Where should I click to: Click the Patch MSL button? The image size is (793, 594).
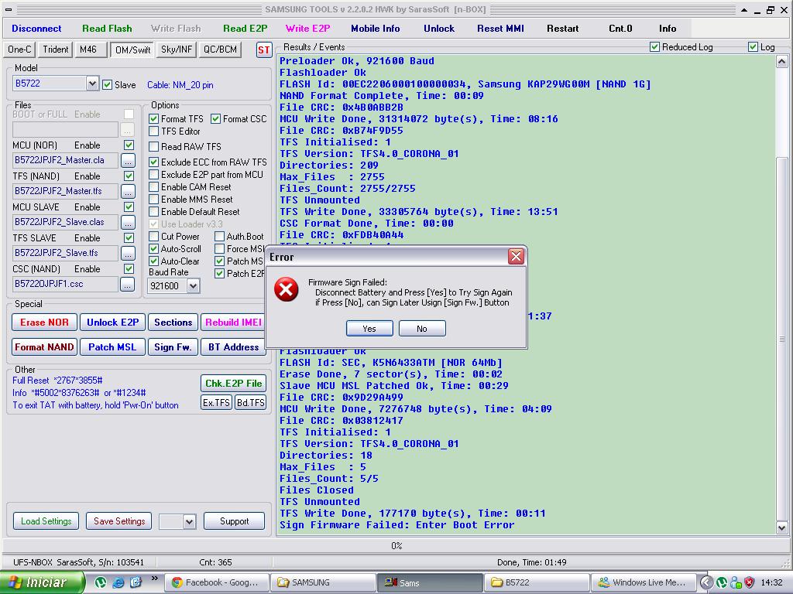112,347
